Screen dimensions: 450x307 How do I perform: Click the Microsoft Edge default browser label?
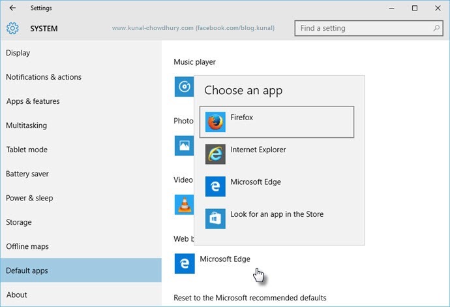pos(225,259)
